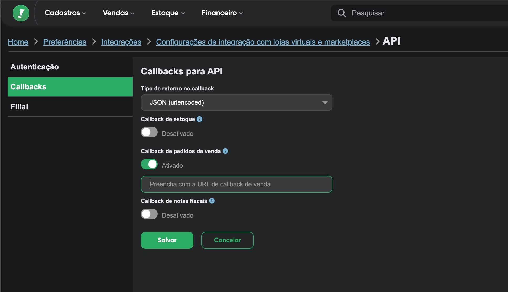Screen dimensions: 508x292
Task: Click the green Bling logo icon
Action: click(x=21, y=13)
